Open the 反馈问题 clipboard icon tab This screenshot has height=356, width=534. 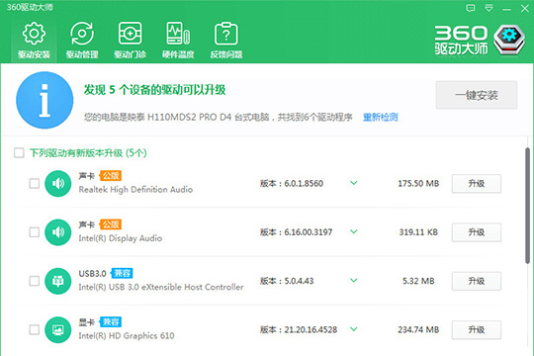226,41
